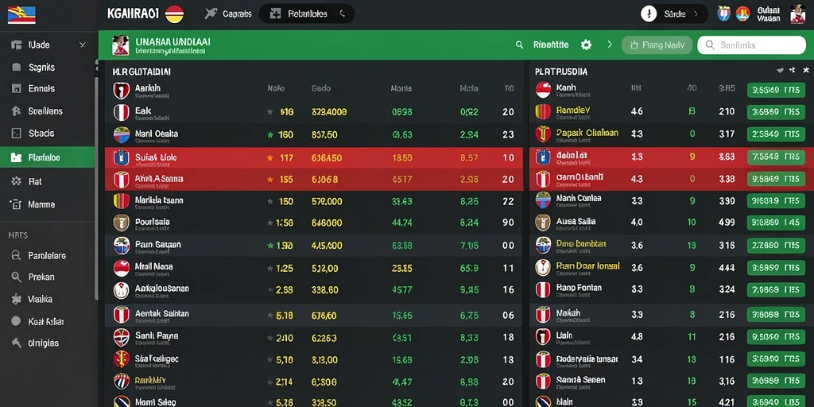
Task: Click the user avatar at top right
Action: click(797, 14)
